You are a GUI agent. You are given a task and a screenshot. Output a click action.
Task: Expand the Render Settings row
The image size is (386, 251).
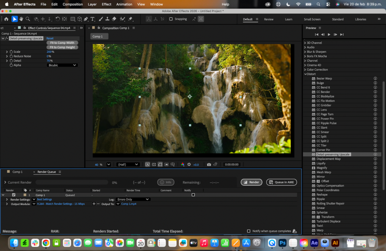point(7,199)
